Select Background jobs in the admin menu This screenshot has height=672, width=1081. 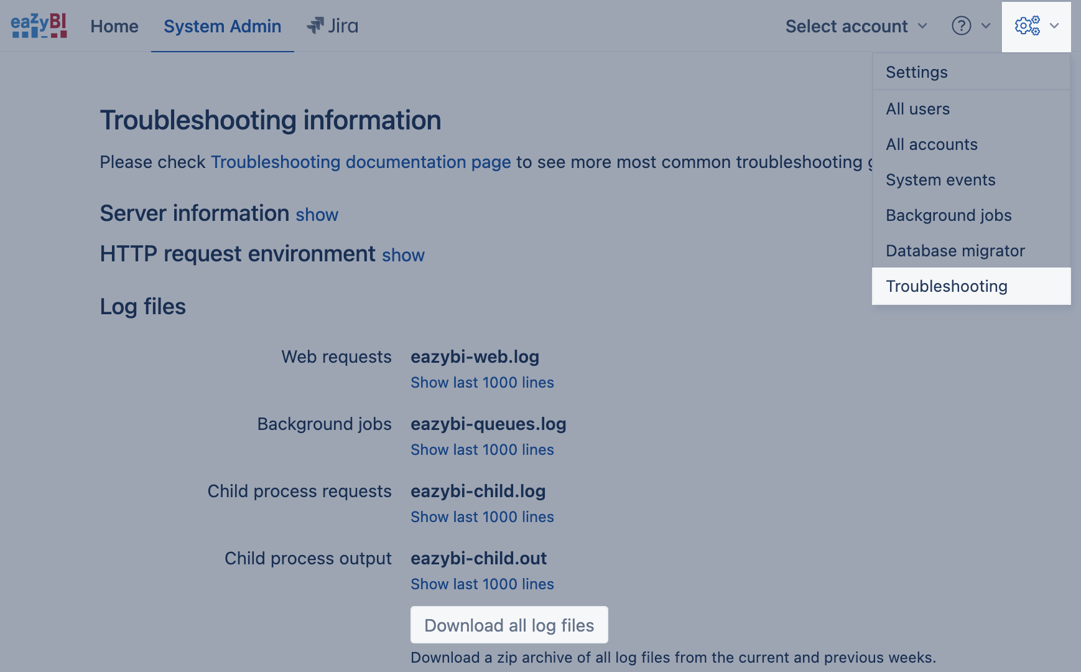949,215
